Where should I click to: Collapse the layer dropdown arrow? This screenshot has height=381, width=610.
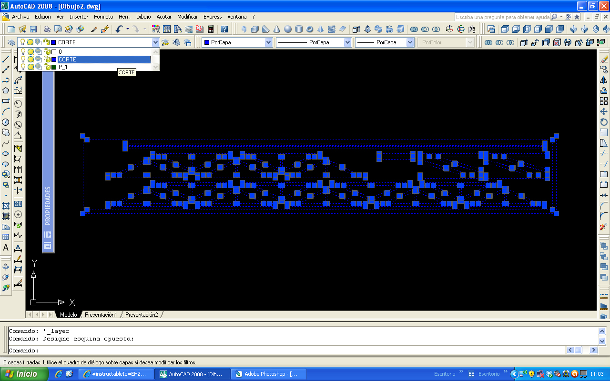coord(155,42)
